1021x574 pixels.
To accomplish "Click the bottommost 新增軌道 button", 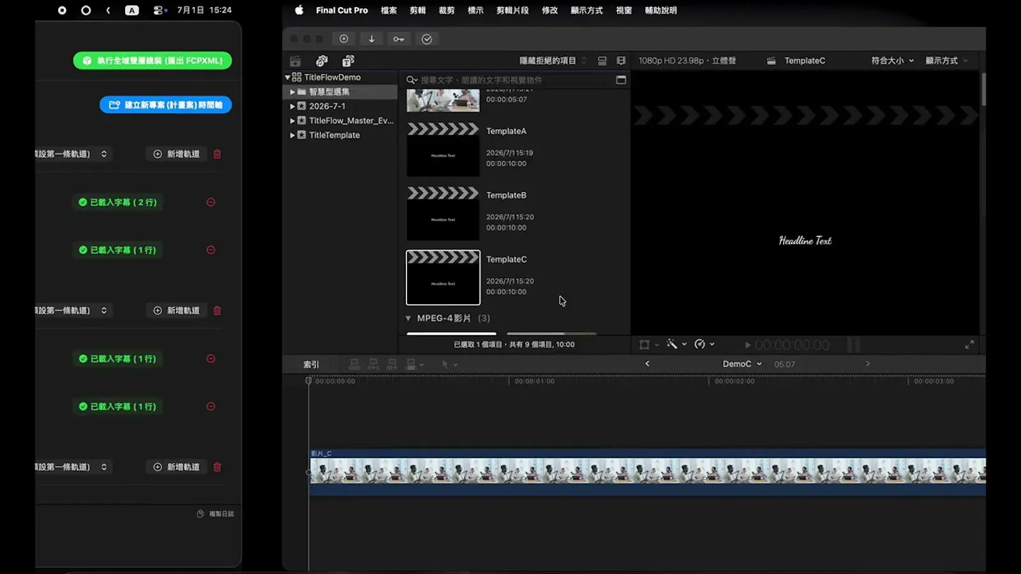I will click(177, 467).
